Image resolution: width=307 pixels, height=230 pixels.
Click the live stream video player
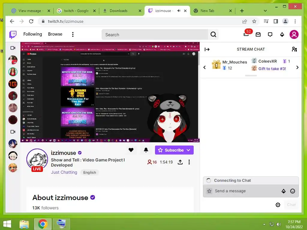tap(110, 92)
